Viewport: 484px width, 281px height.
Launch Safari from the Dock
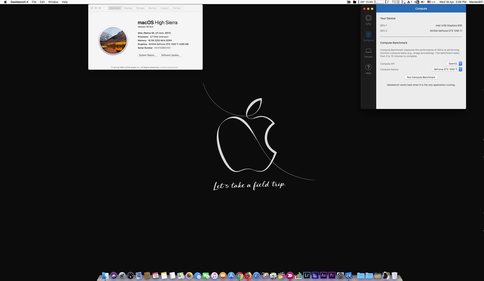tap(256, 276)
